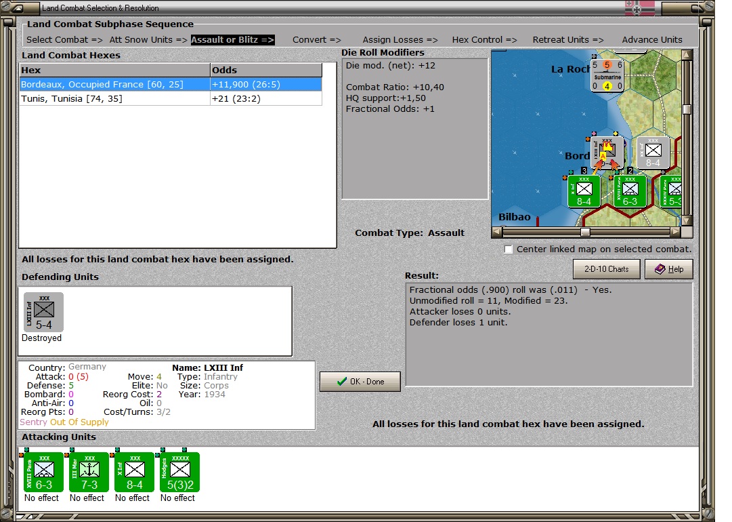This screenshot has width=732, height=522.
Task: Click the Name: LXIII Inf text
Action: point(207,368)
